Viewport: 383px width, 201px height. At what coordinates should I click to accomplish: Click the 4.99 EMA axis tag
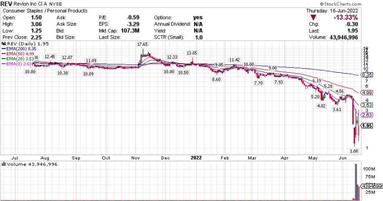[367, 93]
